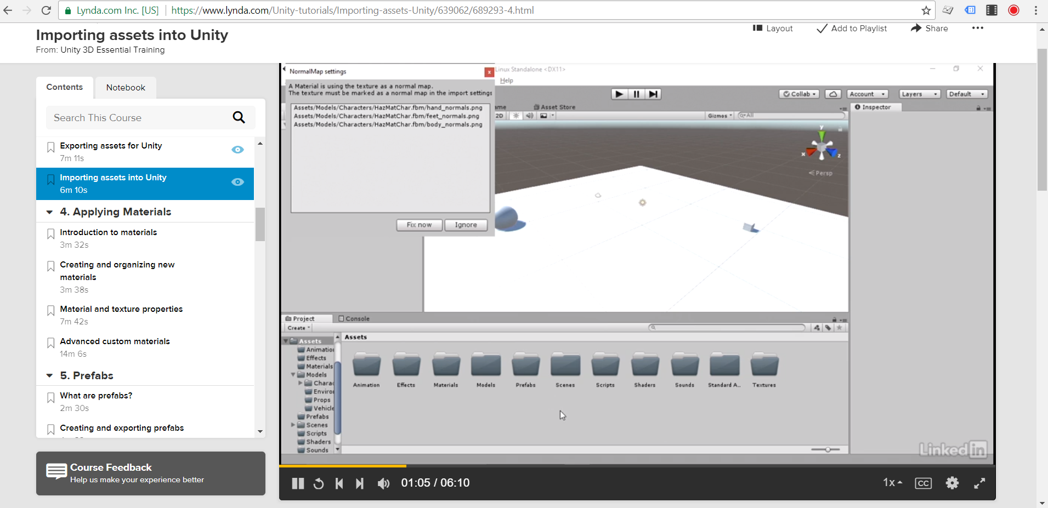
Task: Click the Search This Course field
Action: [151, 117]
